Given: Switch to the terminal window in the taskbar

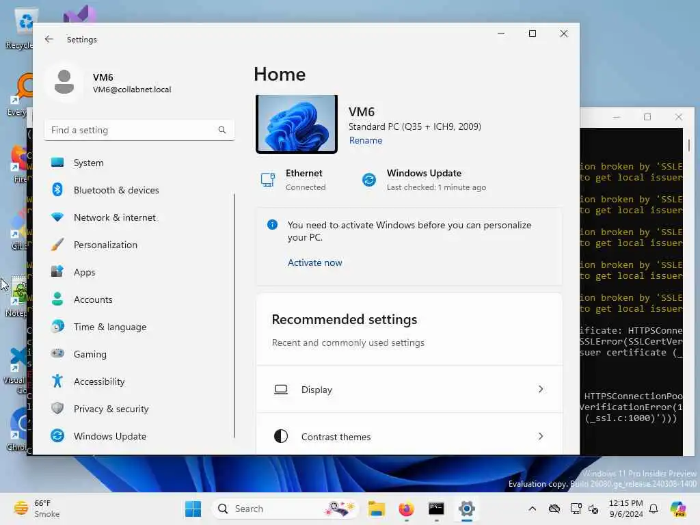Looking at the screenshot, I should pos(436,509).
